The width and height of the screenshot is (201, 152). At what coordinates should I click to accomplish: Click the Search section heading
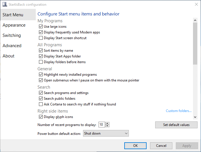click(44, 87)
